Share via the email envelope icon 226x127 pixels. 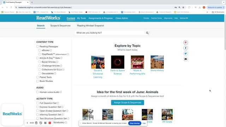[186, 59]
